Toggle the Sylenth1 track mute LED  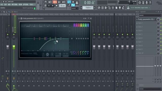[x=14, y=34]
